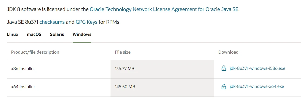Image resolution: width=301 pixels, height=107 pixels.
Task: Switch to the Solaris tab
Action: tap(57, 34)
